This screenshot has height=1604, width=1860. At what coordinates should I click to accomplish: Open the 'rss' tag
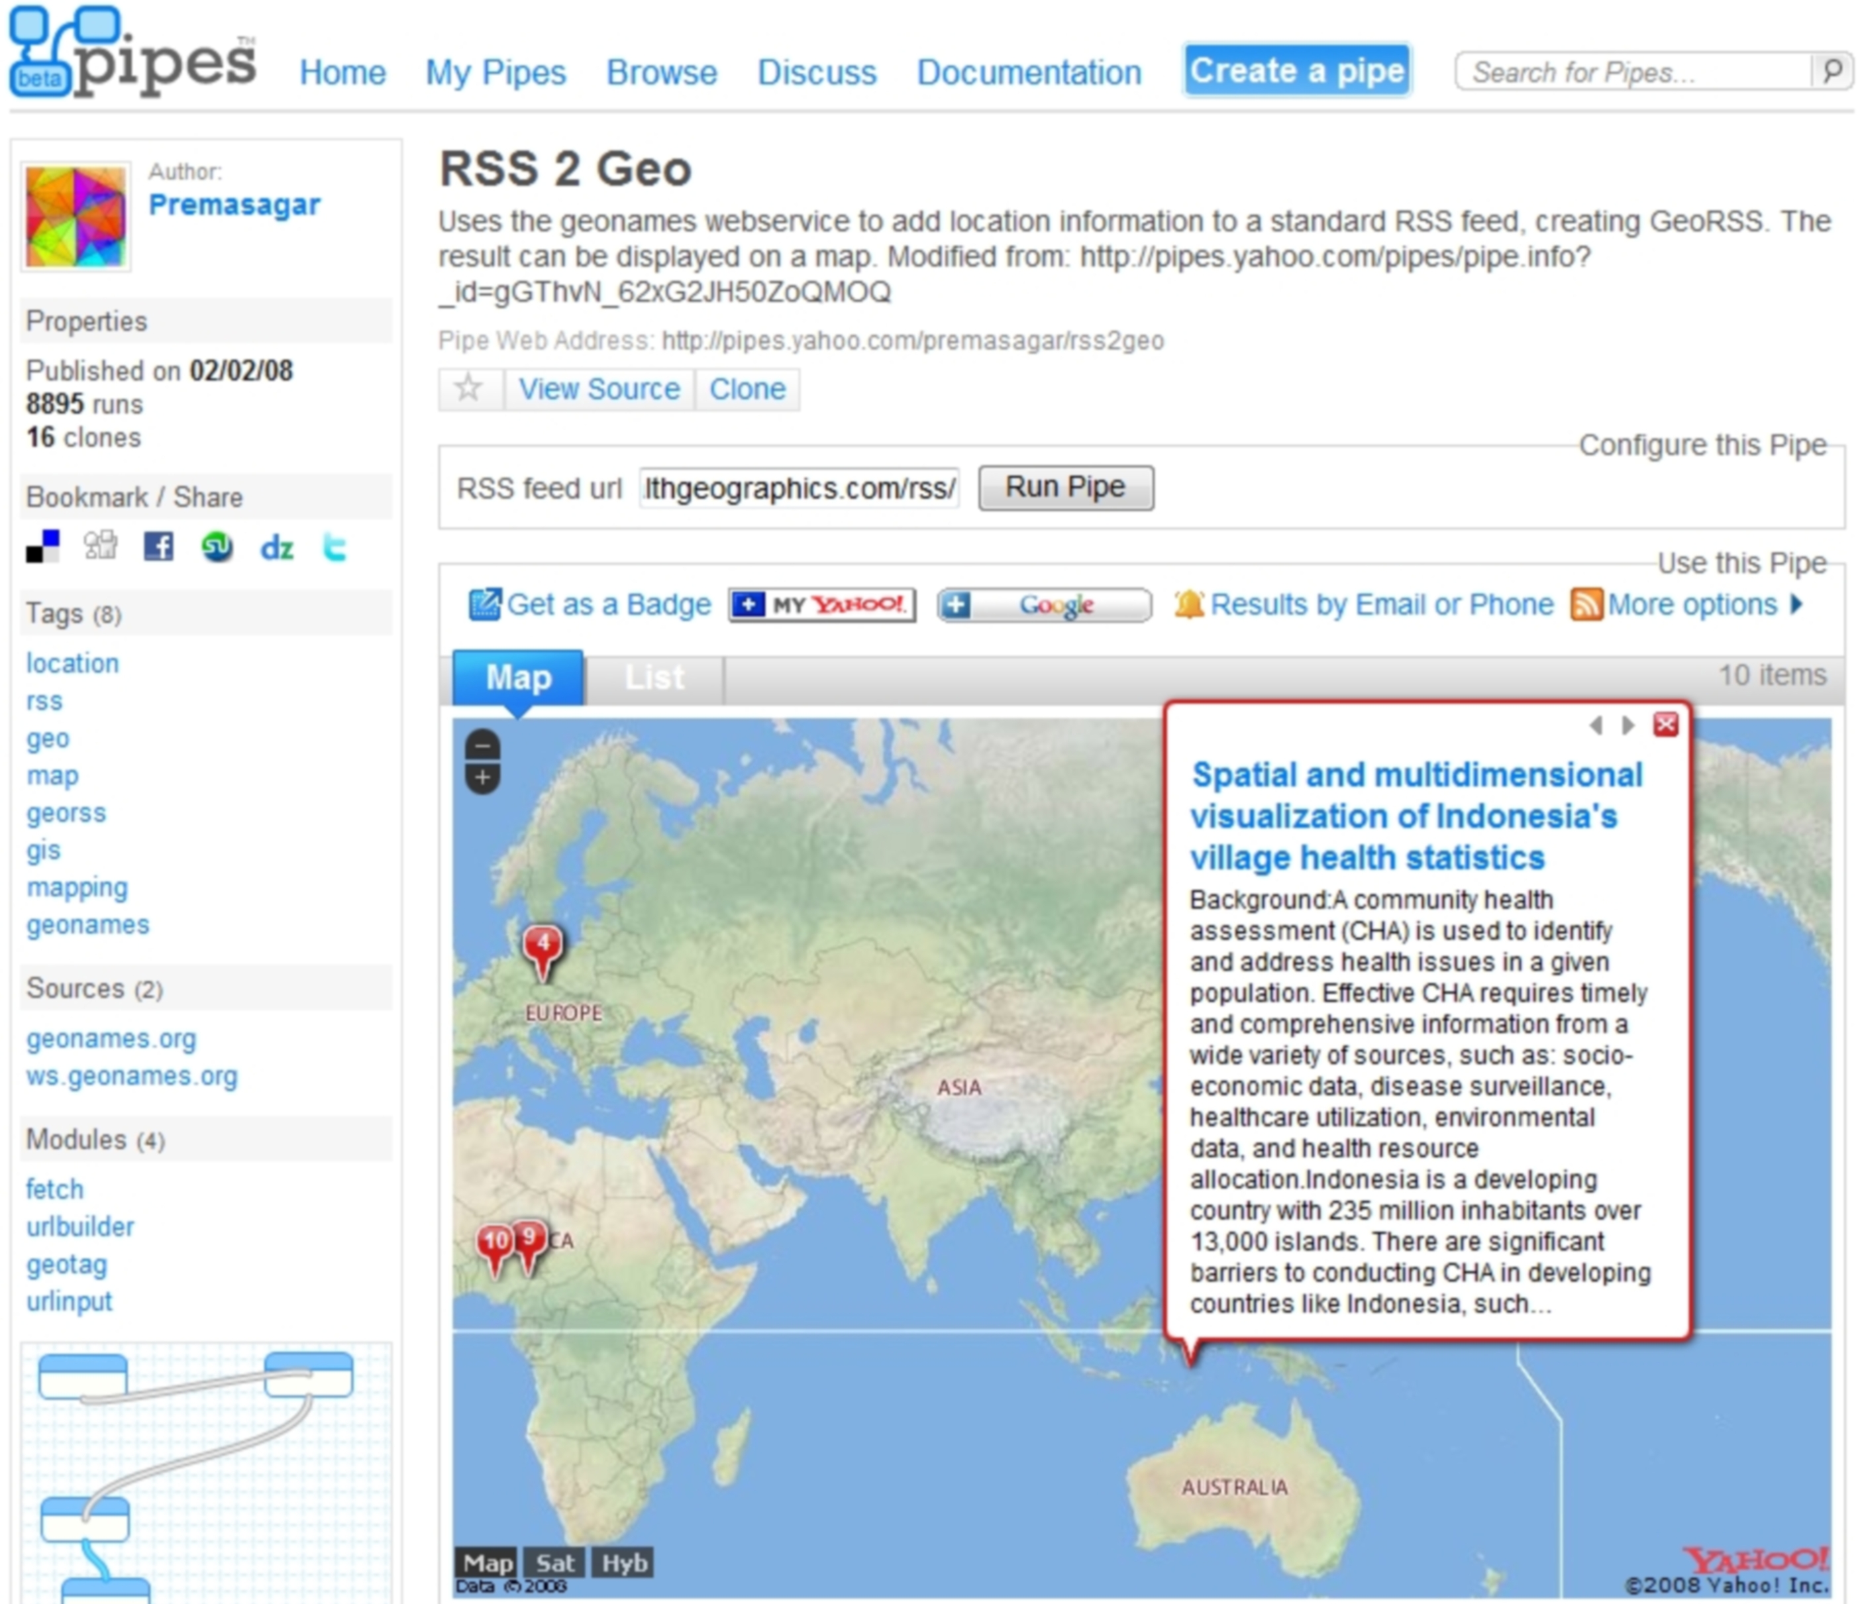(x=44, y=702)
